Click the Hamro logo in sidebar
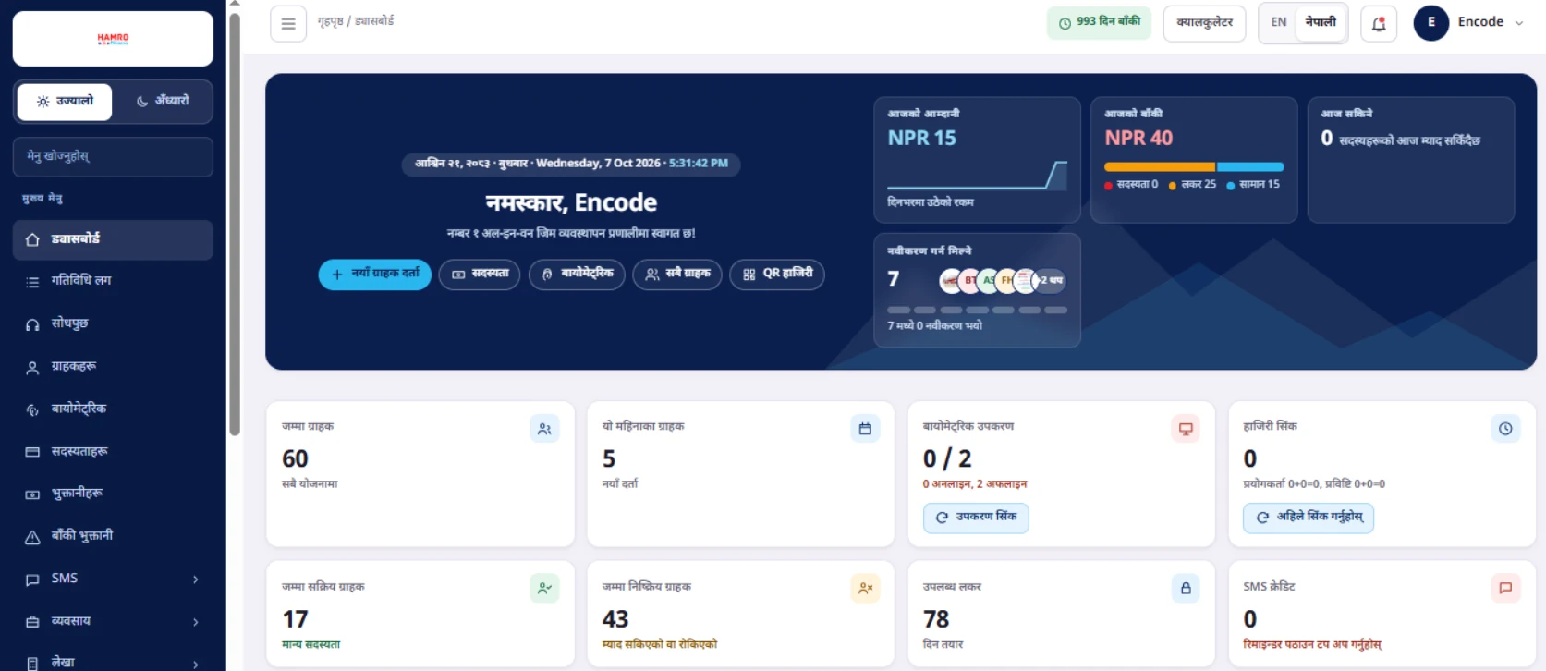This screenshot has width=1546, height=671. [113, 39]
